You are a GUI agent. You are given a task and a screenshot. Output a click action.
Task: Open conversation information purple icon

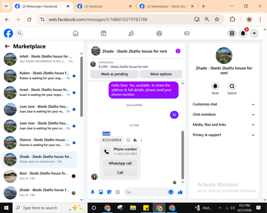tap(178, 51)
